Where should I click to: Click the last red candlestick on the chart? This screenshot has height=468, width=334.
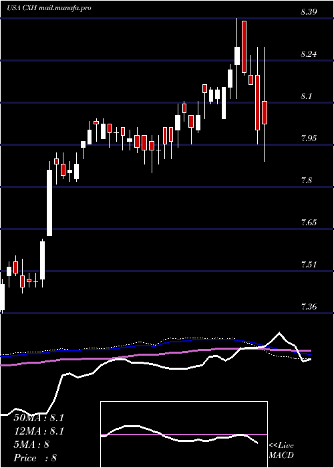pyautogui.click(x=265, y=113)
